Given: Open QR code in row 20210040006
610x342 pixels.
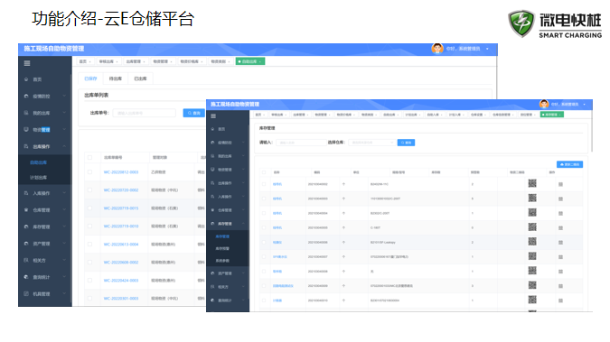Looking at the screenshot, I should click(x=532, y=242).
